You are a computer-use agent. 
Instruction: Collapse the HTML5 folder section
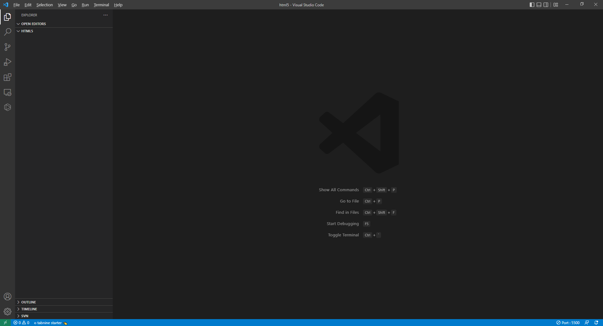point(64,31)
